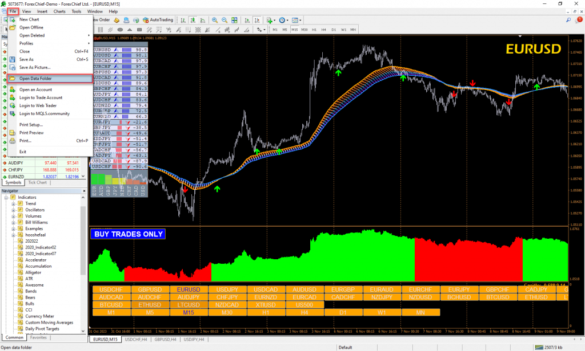Open the Indicators list dropdown button
Screen dimensions: 585x351
click(x=271, y=20)
